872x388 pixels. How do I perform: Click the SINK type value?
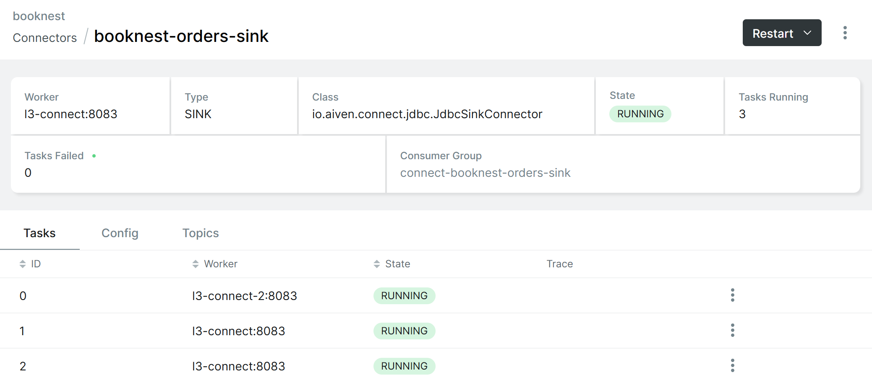[x=198, y=114]
